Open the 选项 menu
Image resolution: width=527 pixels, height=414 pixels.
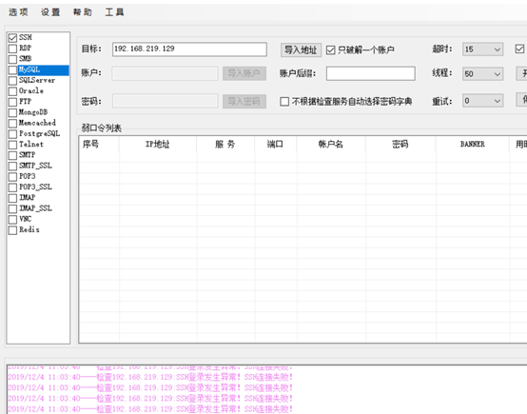pyautogui.click(x=18, y=12)
